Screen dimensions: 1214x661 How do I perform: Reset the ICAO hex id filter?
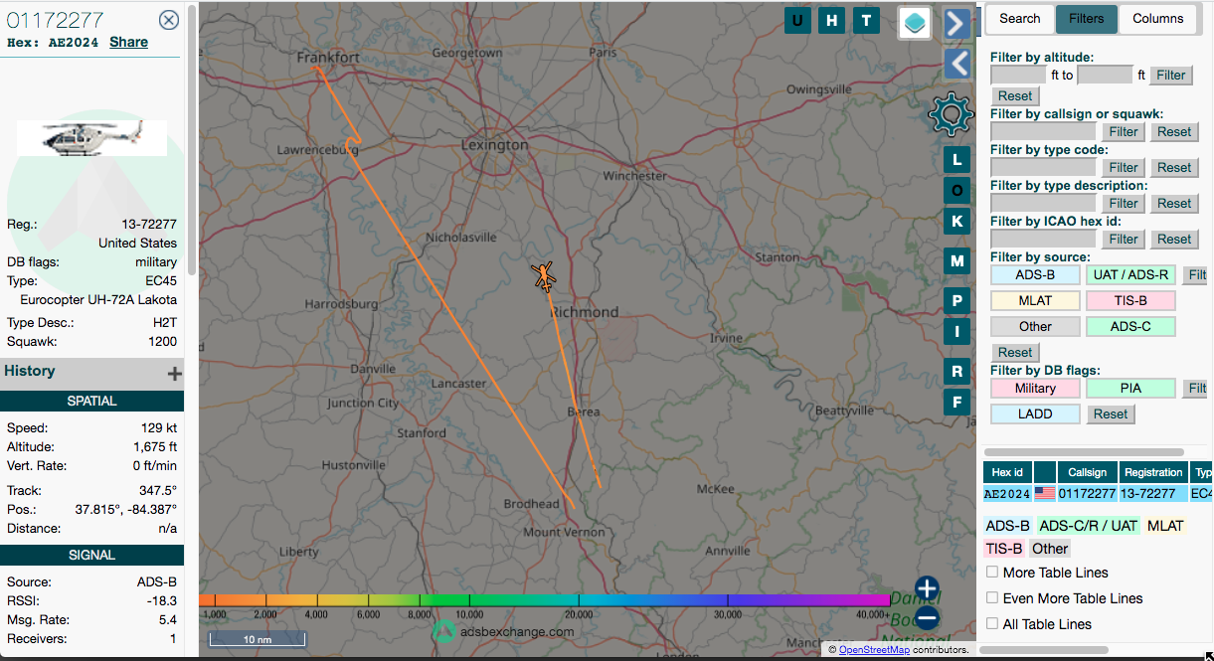pyautogui.click(x=1174, y=239)
